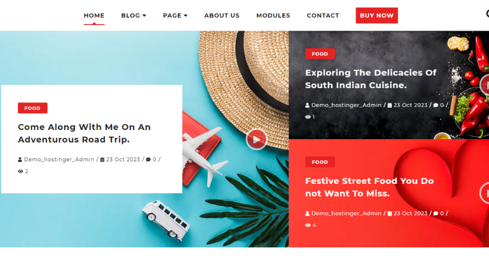Play the road trip featured video
The width and height of the screenshot is (489, 272).
coord(256,139)
